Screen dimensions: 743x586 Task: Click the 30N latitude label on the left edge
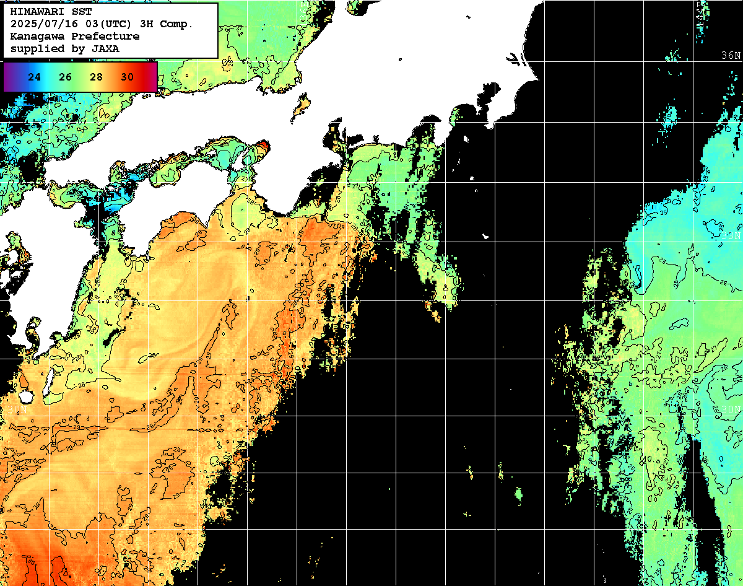tap(17, 410)
